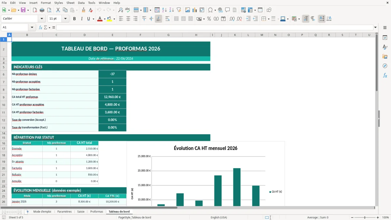Open the Function Wizard fx icon
Image resolution: width=391 pixels, height=220 pixels.
coord(40,27)
